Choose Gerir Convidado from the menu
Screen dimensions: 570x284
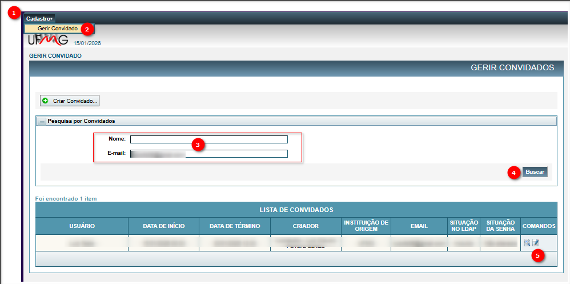[x=58, y=29]
